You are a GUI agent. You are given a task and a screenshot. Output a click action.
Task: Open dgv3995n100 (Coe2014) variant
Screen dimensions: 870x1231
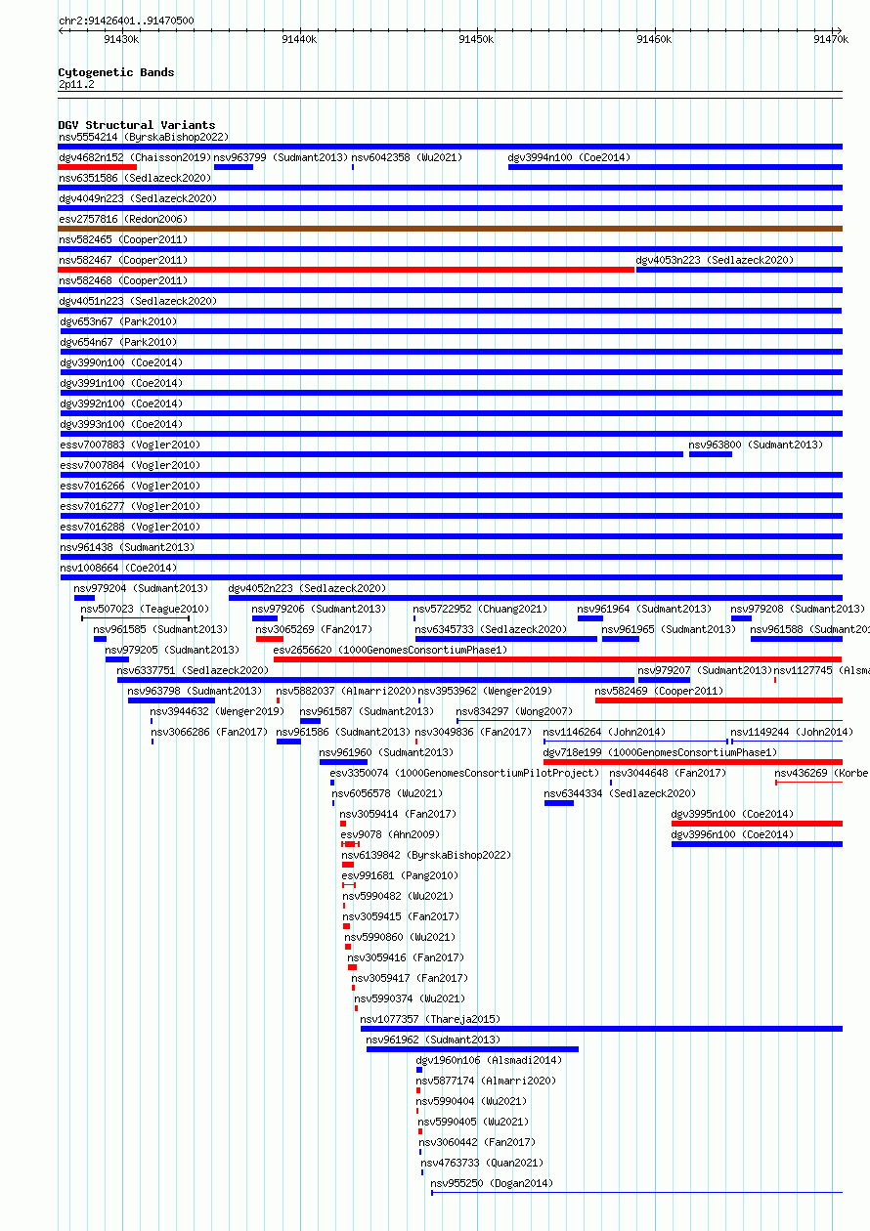(x=732, y=814)
